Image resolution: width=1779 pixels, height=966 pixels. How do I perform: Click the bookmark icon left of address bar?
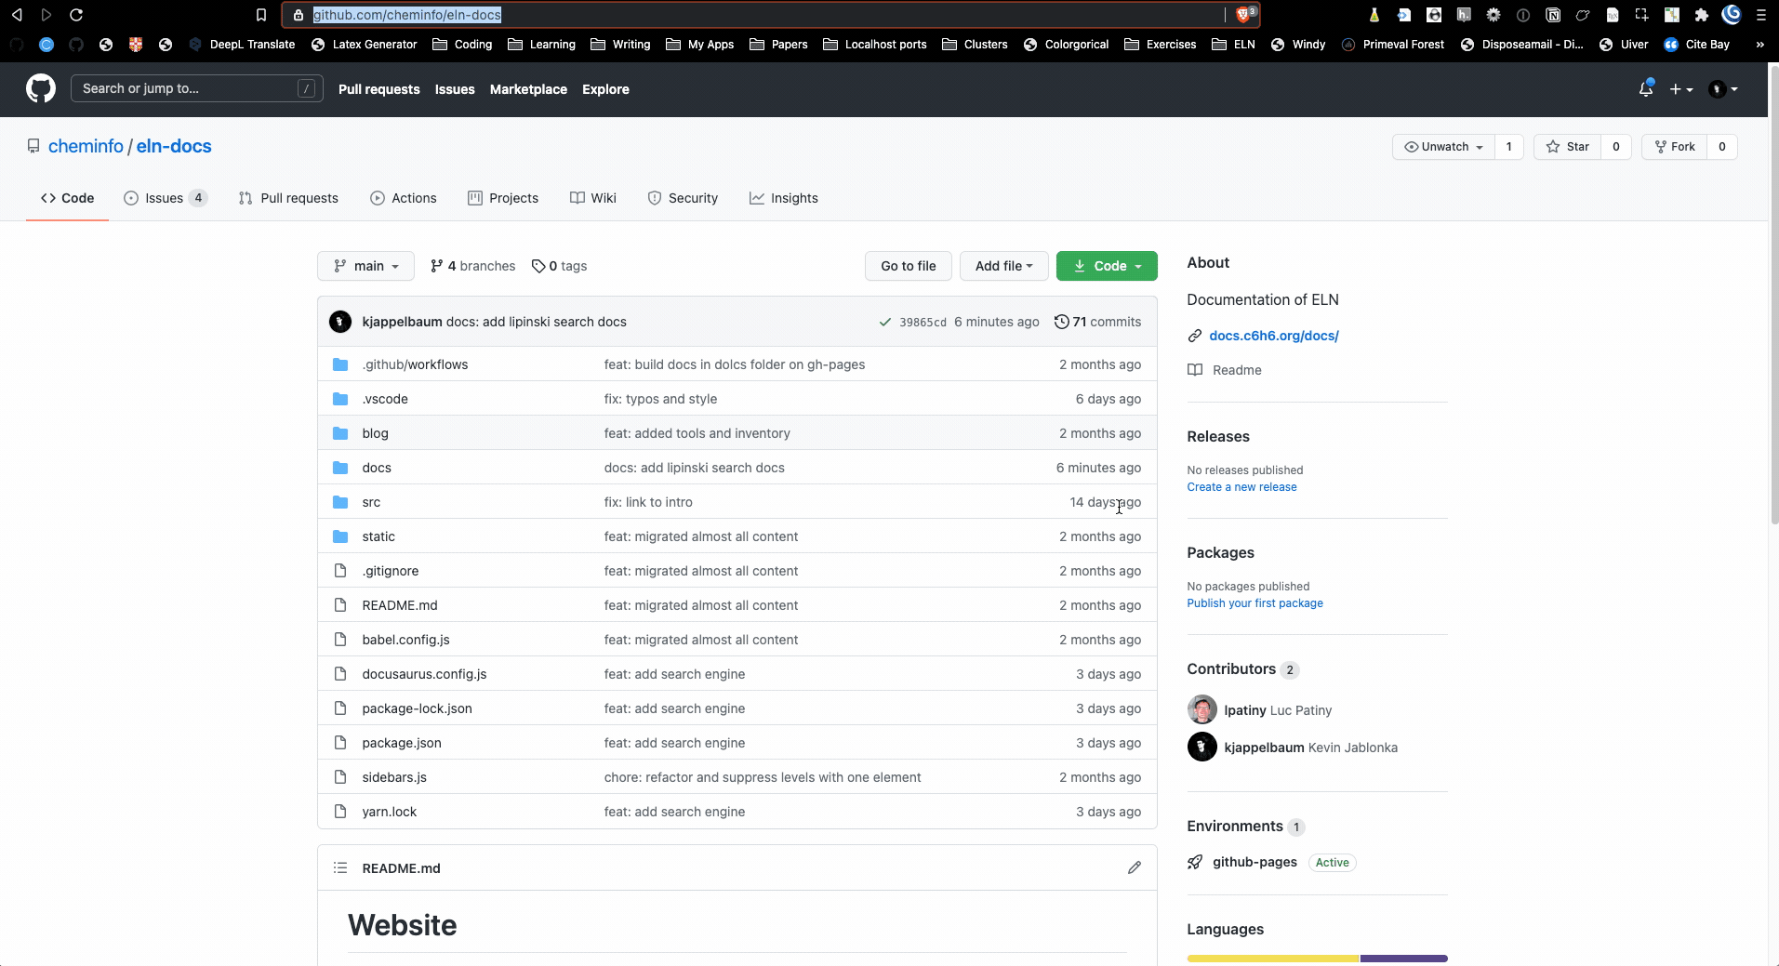(261, 15)
